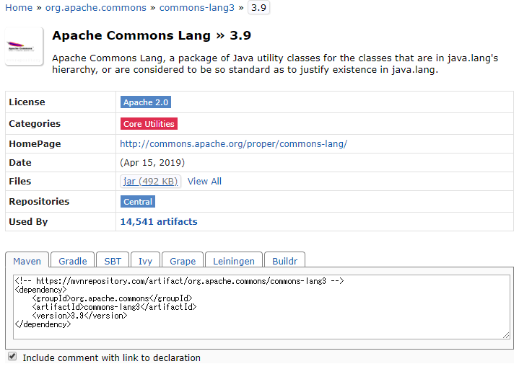
Task: Open the Home breadcrumb link
Action: pos(19,8)
